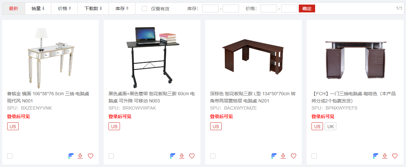The width and height of the screenshot is (406, 167).
Task: Download the black adjustable desk product data
Action: [x=182, y=156]
